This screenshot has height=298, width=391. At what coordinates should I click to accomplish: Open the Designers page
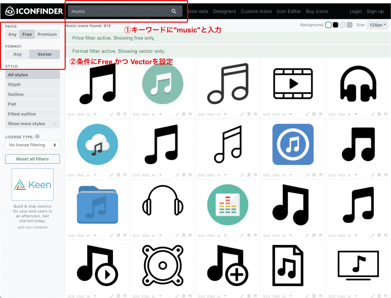(x=224, y=11)
